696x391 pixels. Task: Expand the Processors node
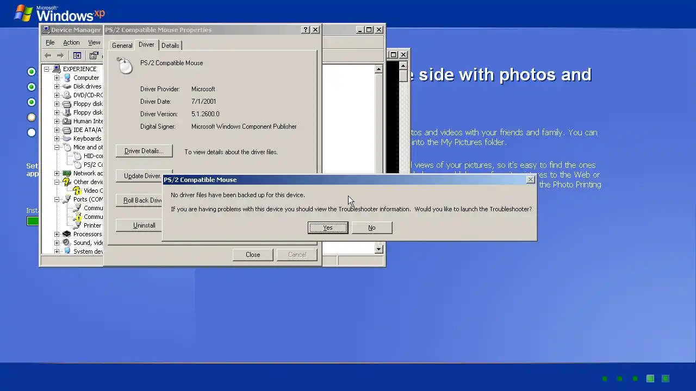(57, 234)
